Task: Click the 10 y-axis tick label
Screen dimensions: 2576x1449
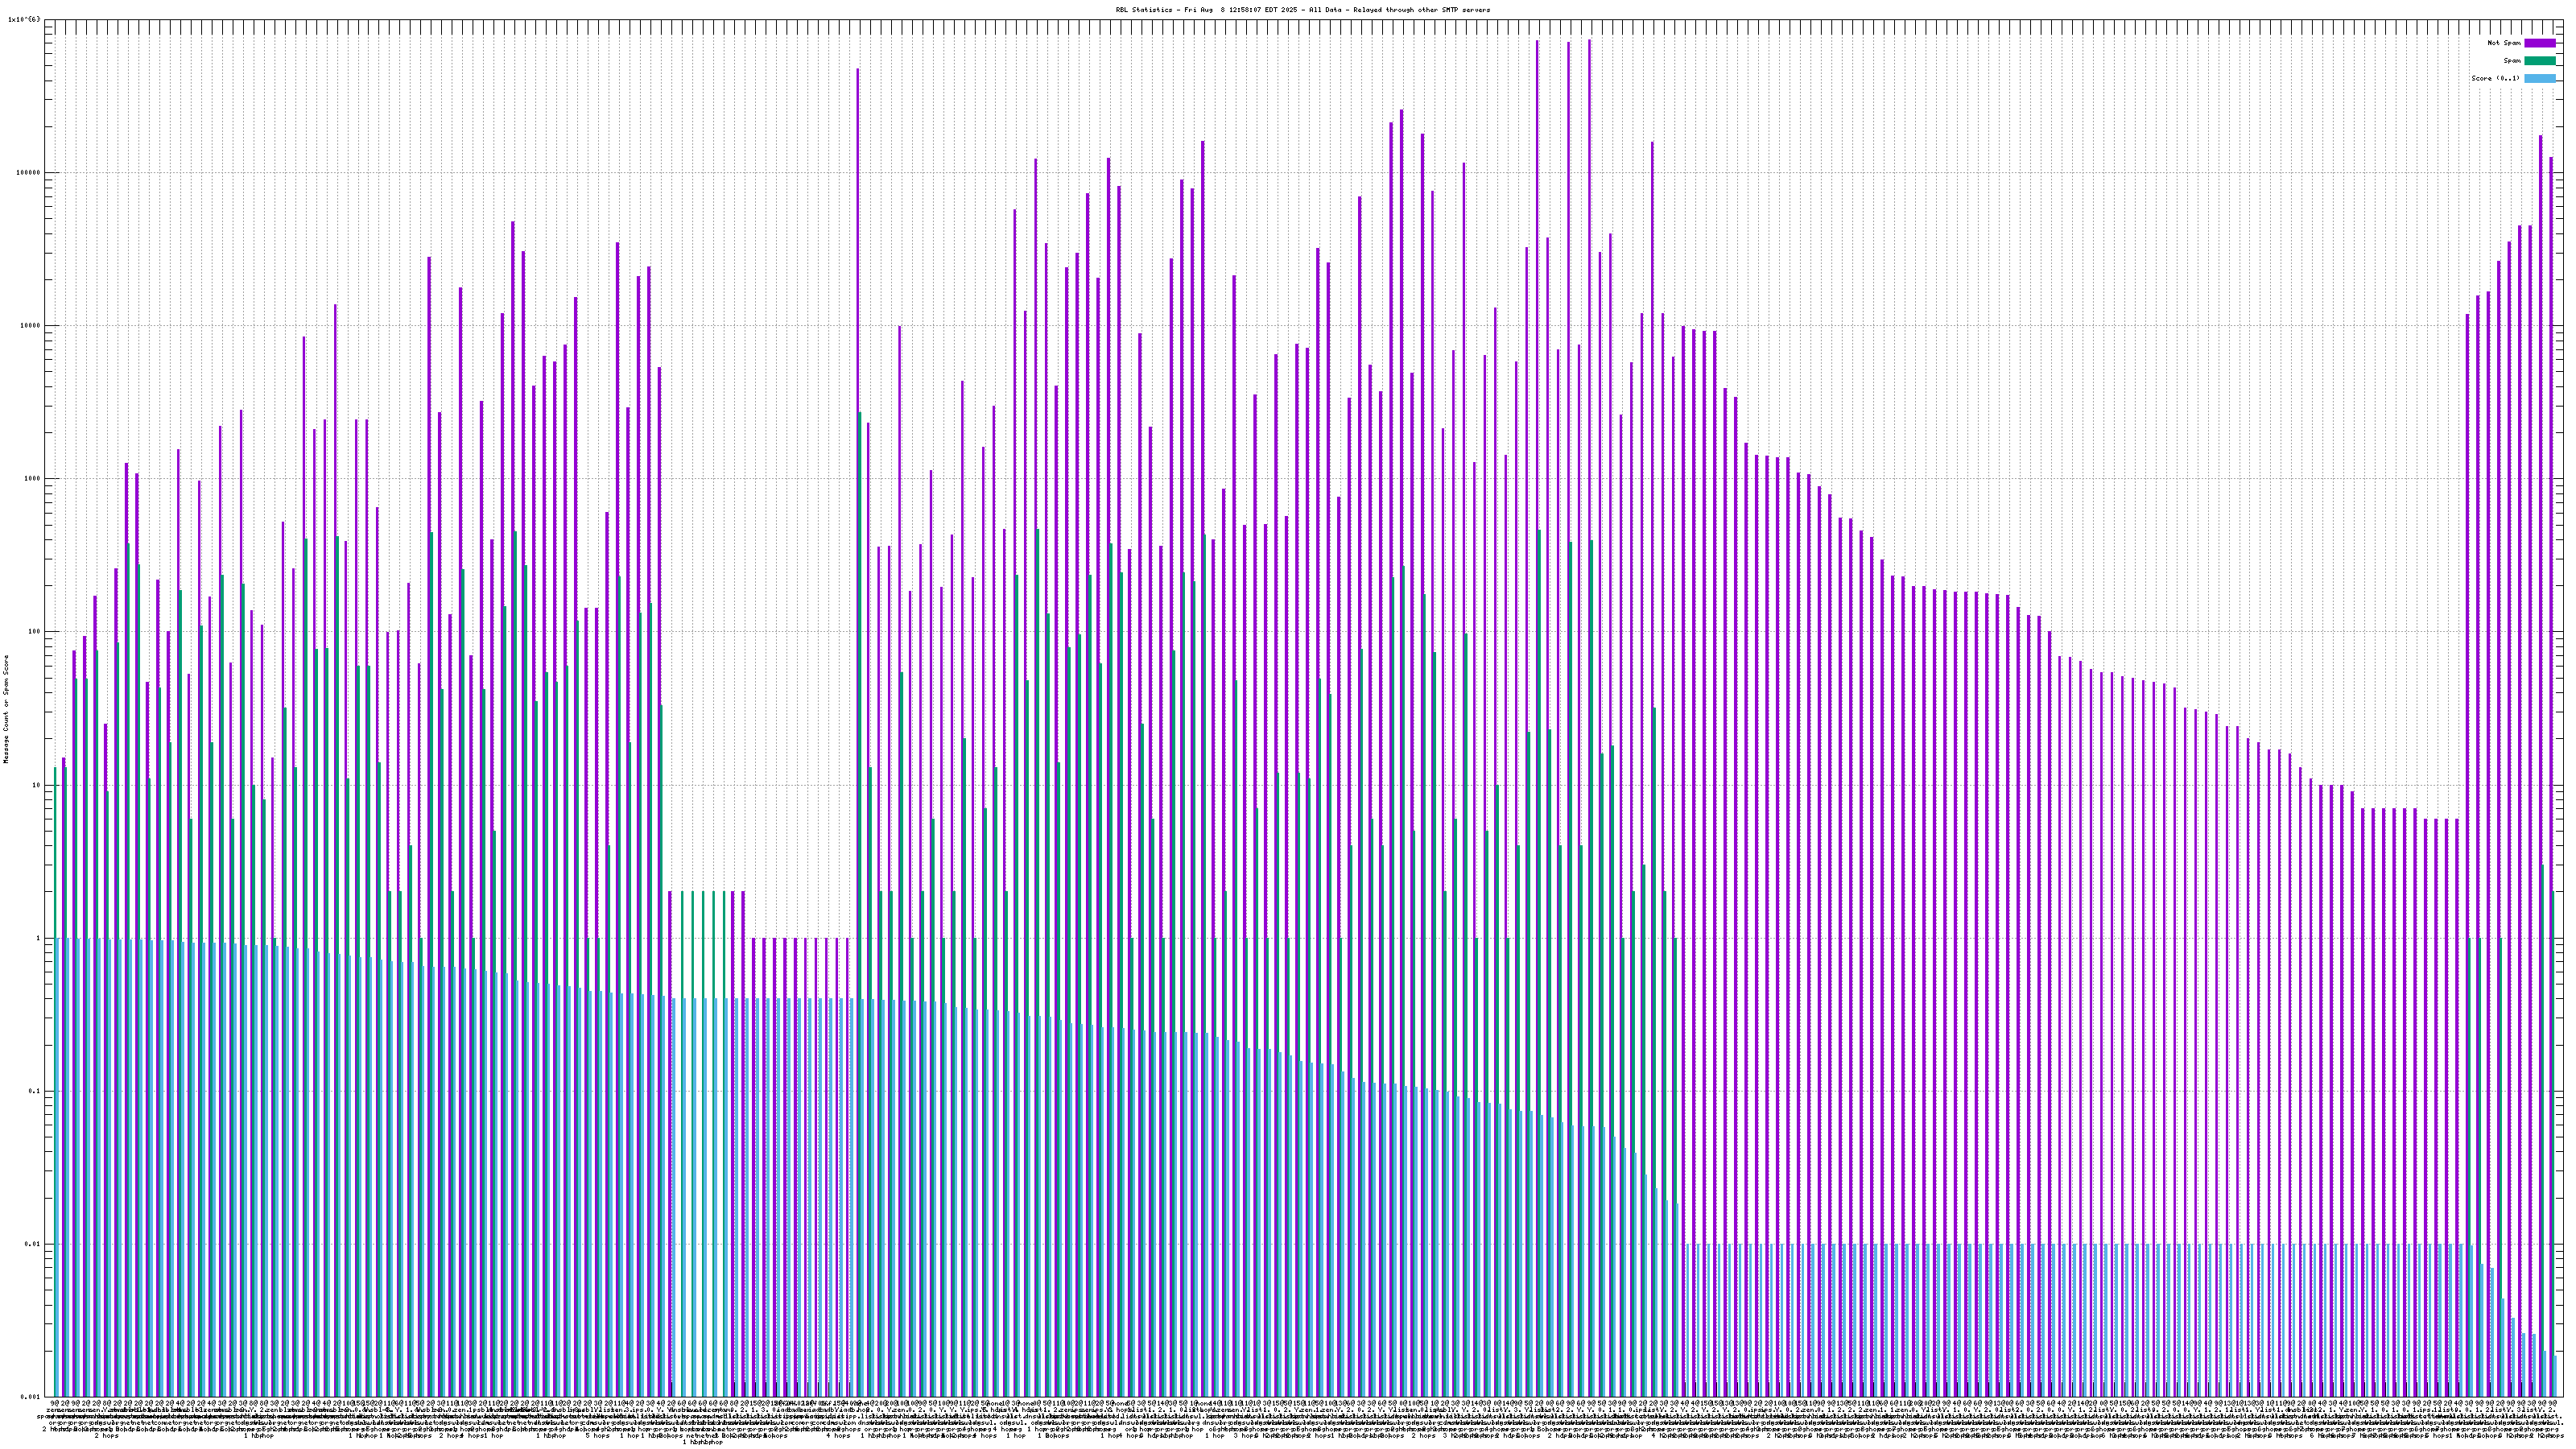Action: tap(38, 785)
